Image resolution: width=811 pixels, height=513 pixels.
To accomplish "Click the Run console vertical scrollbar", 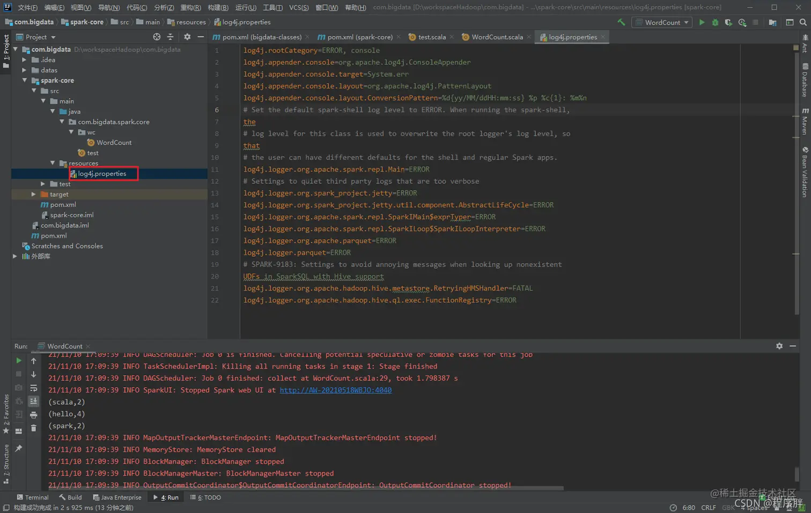I will pos(797,474).
